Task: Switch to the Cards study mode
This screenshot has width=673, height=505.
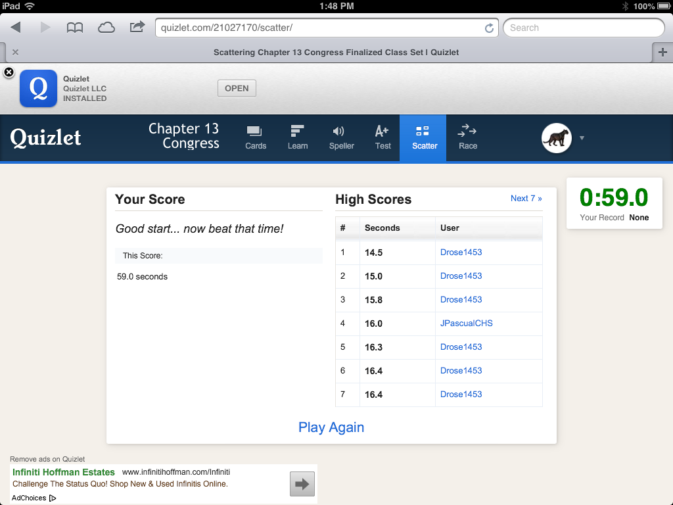Action: tap(255, 137)
